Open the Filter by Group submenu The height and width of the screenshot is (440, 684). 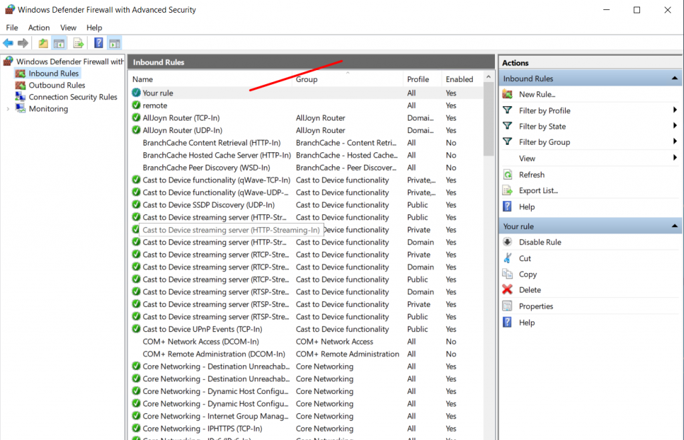pyautogui.click(x=591, y=142)
